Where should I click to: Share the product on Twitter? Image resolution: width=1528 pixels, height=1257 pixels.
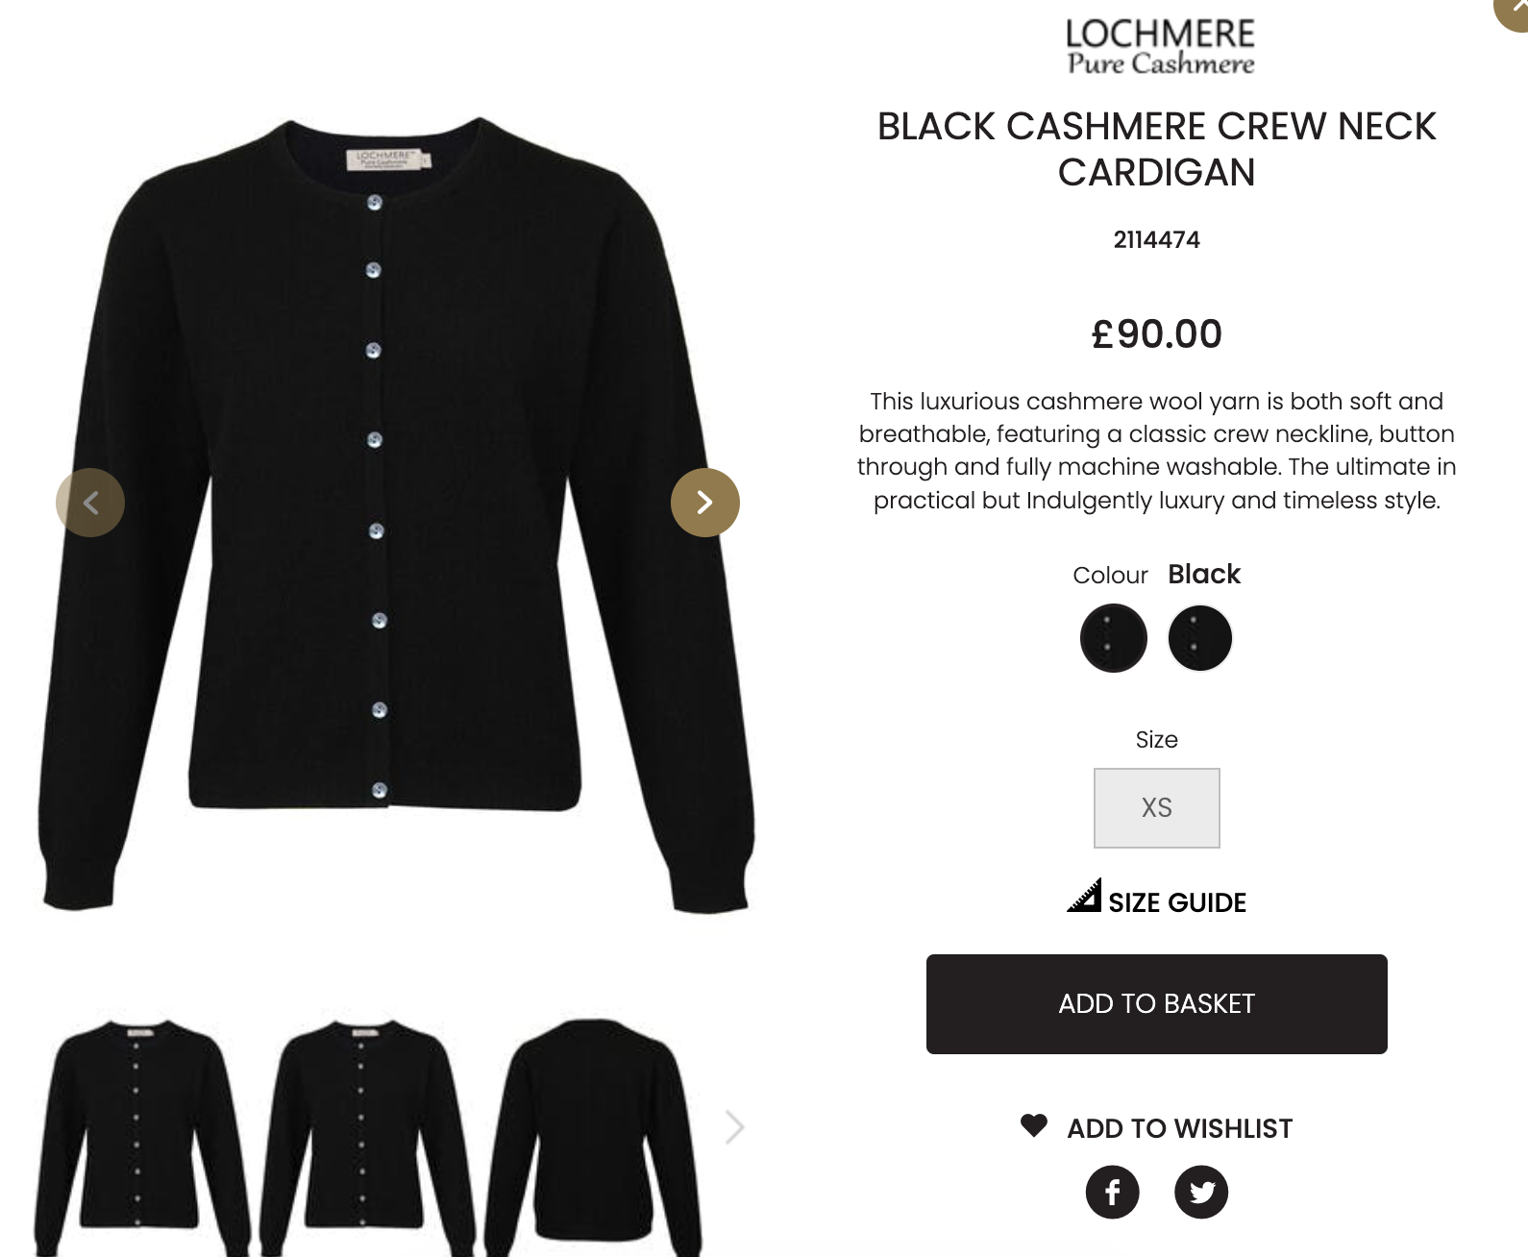coord(1201,1192)
